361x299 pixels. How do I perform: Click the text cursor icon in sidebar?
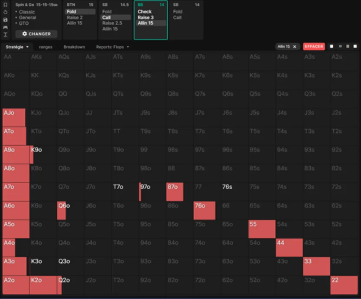tap(5, 34)
